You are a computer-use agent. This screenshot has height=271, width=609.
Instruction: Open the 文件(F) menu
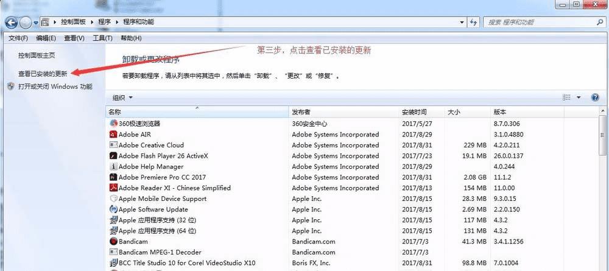click(18, 38)
